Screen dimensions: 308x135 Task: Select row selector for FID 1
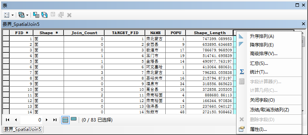point(6,39)
